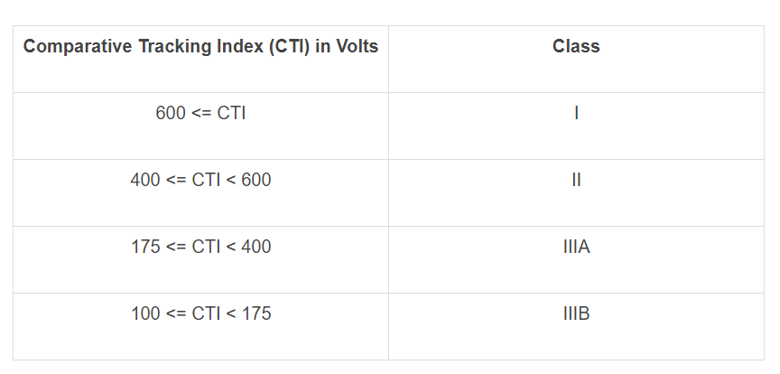
Task: Click "(CTI)" in the header row
Action: (284, 47)
